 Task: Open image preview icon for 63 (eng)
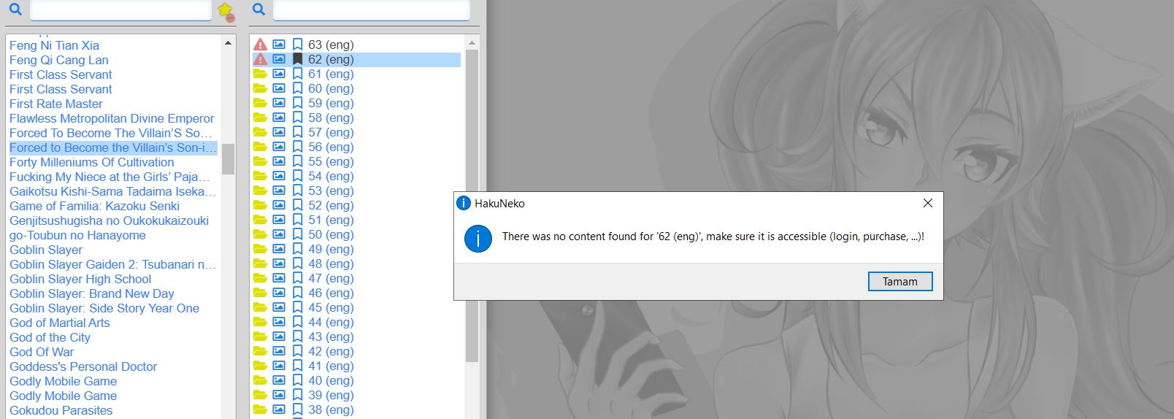[x=279, y=45]
